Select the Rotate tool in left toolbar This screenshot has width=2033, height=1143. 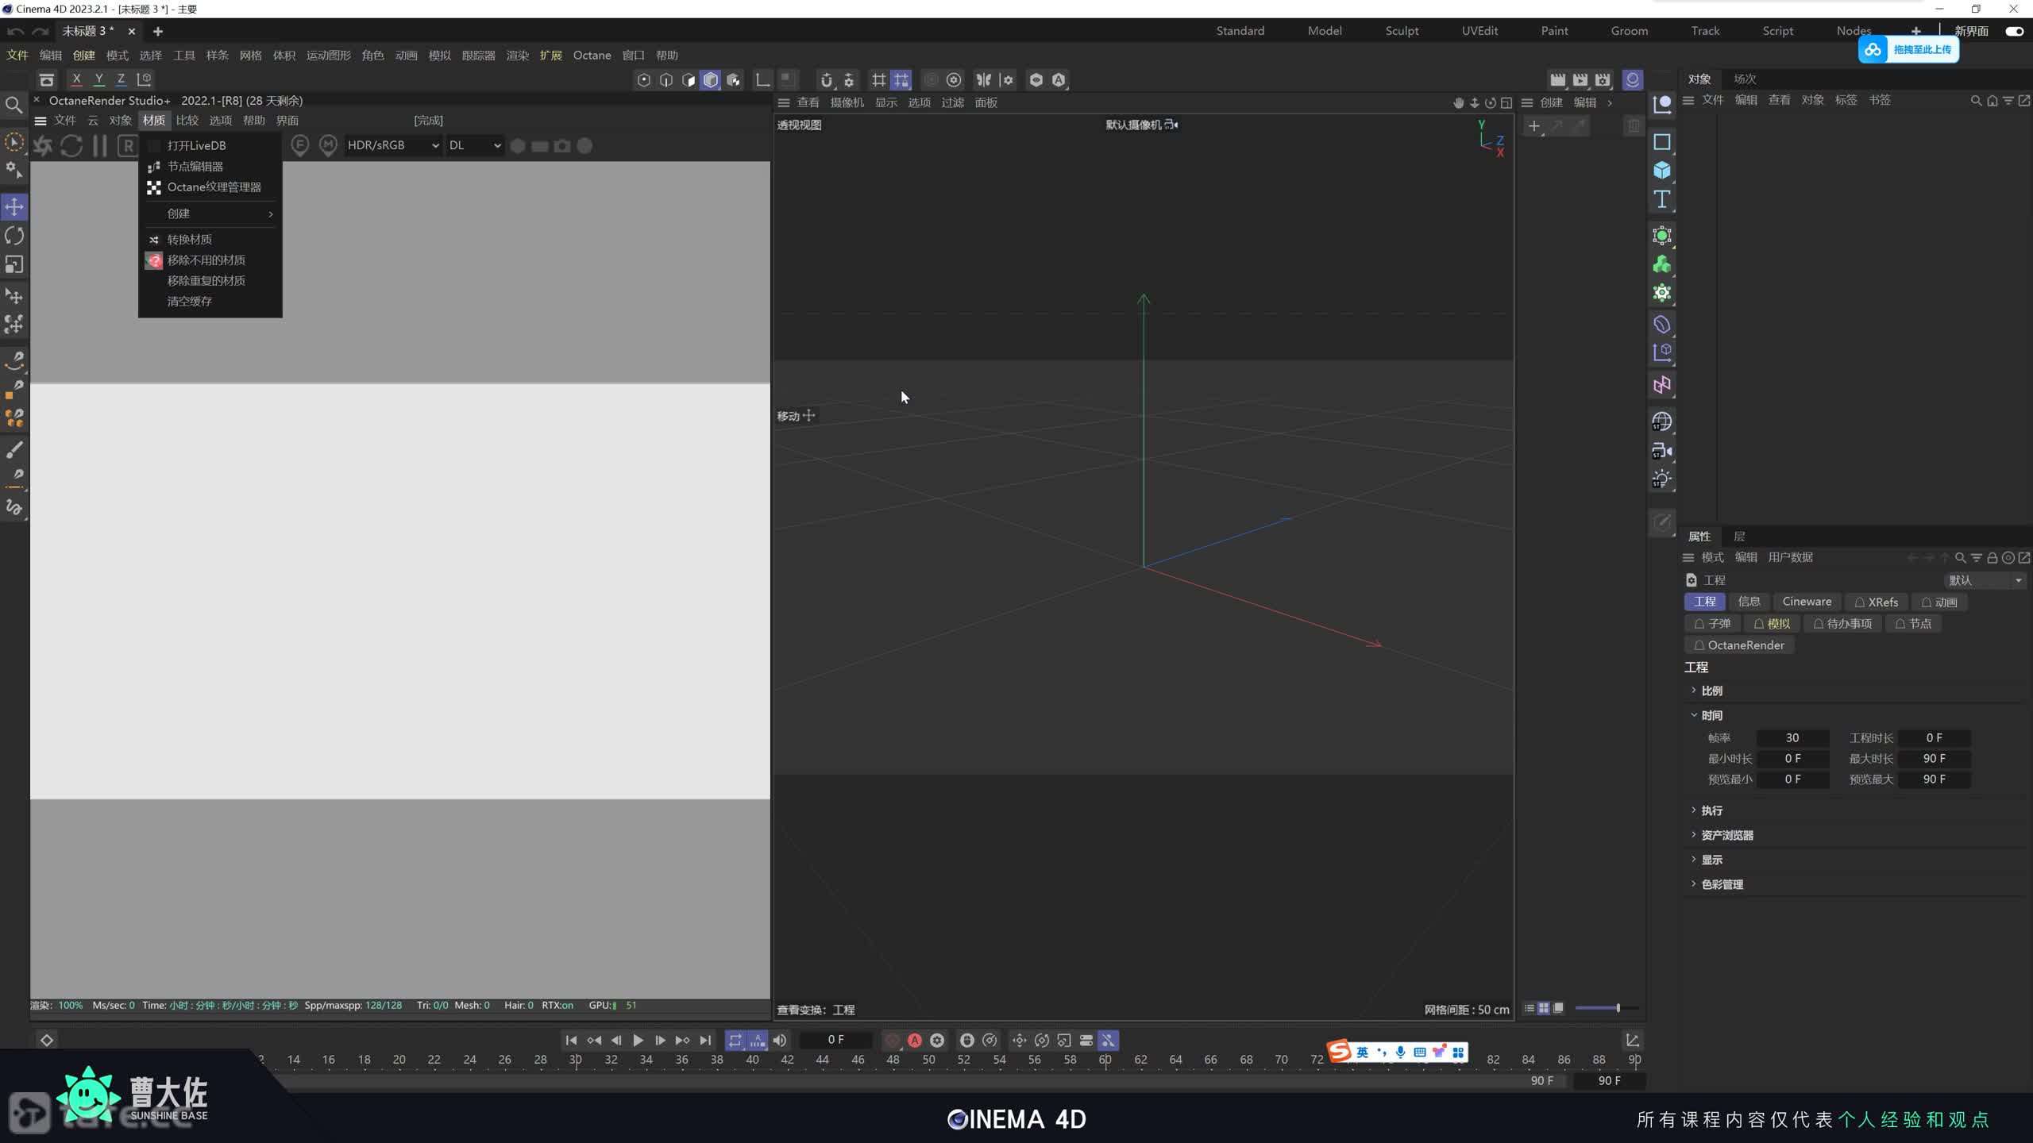pyautogui.click(x=14, y=236)
